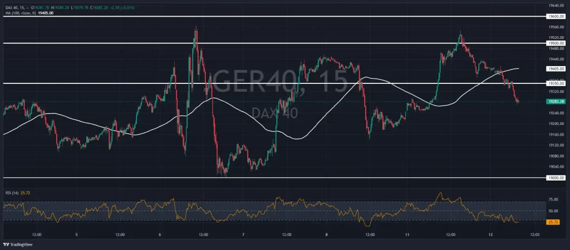Click the MA (100, close, 0) indicator label

(21, 13)
